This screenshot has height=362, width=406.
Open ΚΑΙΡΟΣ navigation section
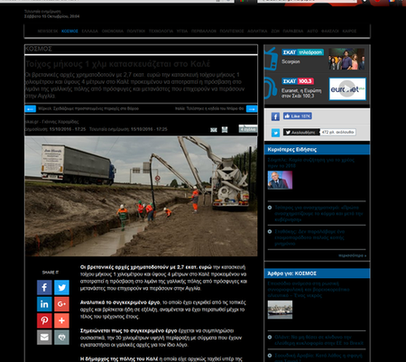(349, 31)
